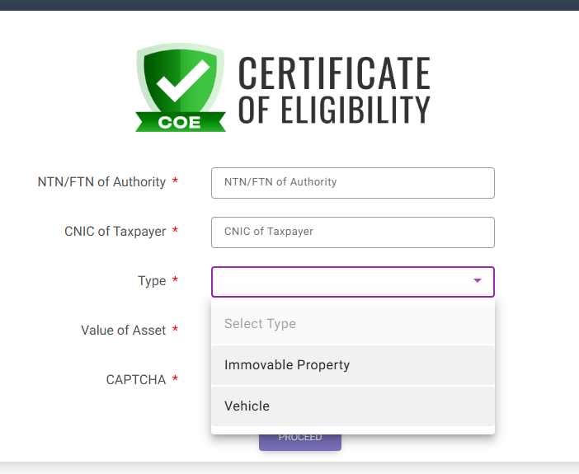Click the open Type combo box

coord(353,282)
